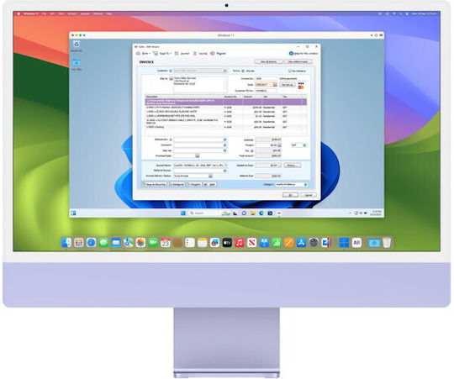
Task: Expand the Salesperson dropdown arrow
Action: pyautogui.click(x=225, y=139)
